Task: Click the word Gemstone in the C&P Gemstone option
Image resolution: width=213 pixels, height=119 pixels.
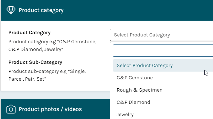Action: tap(141, 78)
